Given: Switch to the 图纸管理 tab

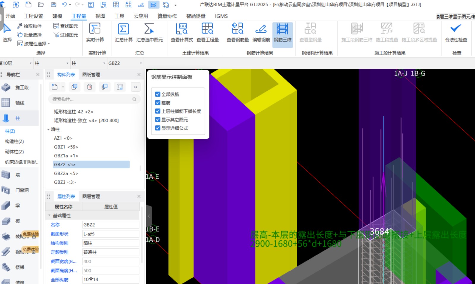Looking at the screenshot, I should click(x=91, y=75).
